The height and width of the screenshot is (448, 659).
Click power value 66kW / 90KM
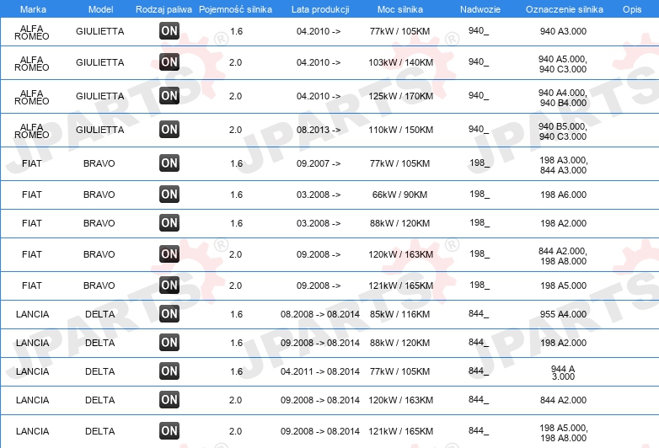click(399, 195)
